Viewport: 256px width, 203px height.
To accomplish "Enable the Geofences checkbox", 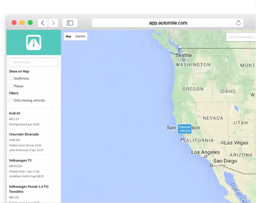I will [11, 79].
